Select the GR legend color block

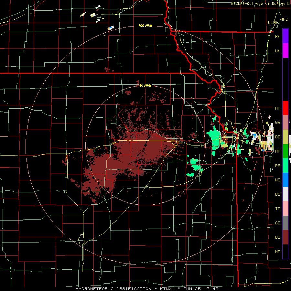286,123
